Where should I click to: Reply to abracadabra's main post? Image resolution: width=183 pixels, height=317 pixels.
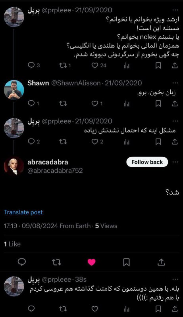click(22, 262)
